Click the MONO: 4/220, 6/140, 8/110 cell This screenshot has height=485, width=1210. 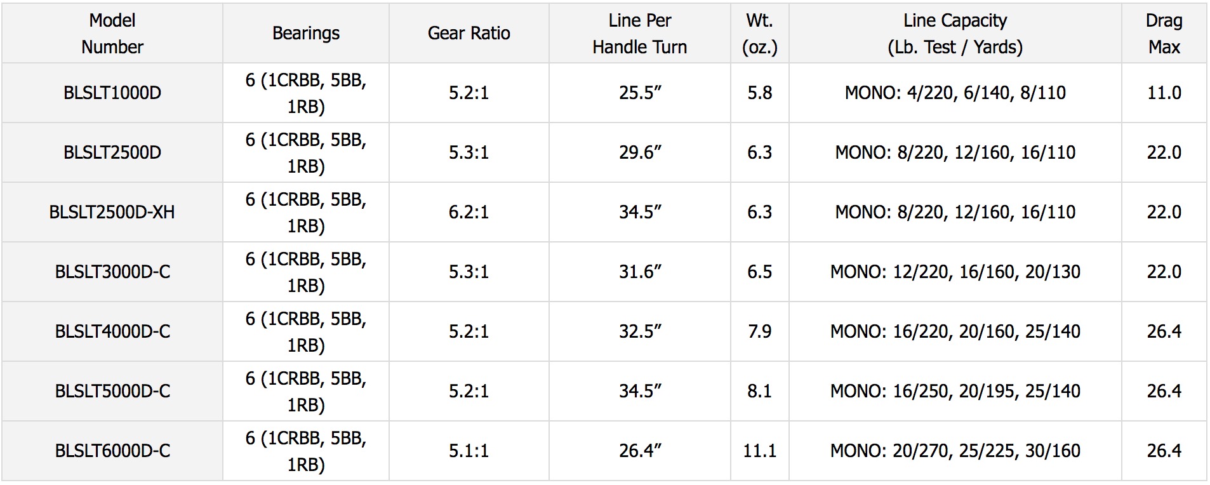point(955,93)
